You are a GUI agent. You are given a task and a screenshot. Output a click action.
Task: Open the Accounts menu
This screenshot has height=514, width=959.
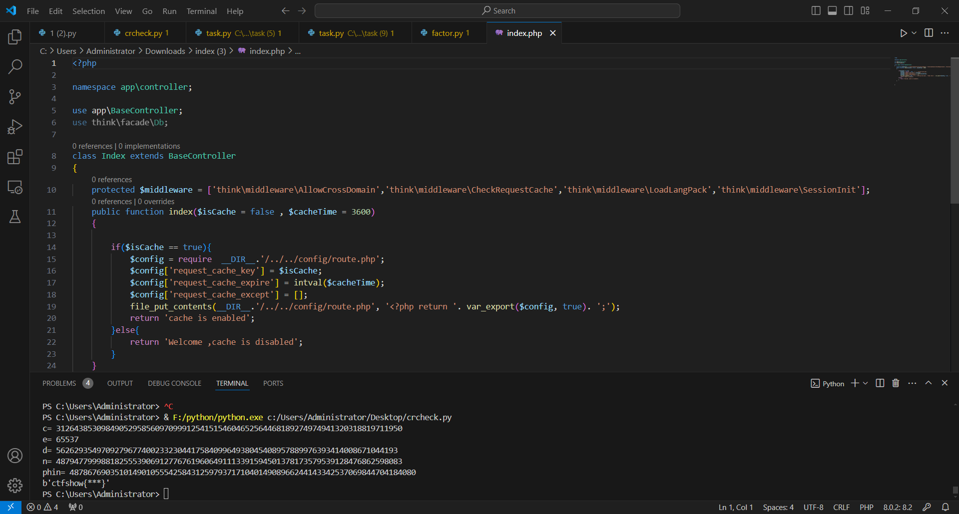point(15,456)
